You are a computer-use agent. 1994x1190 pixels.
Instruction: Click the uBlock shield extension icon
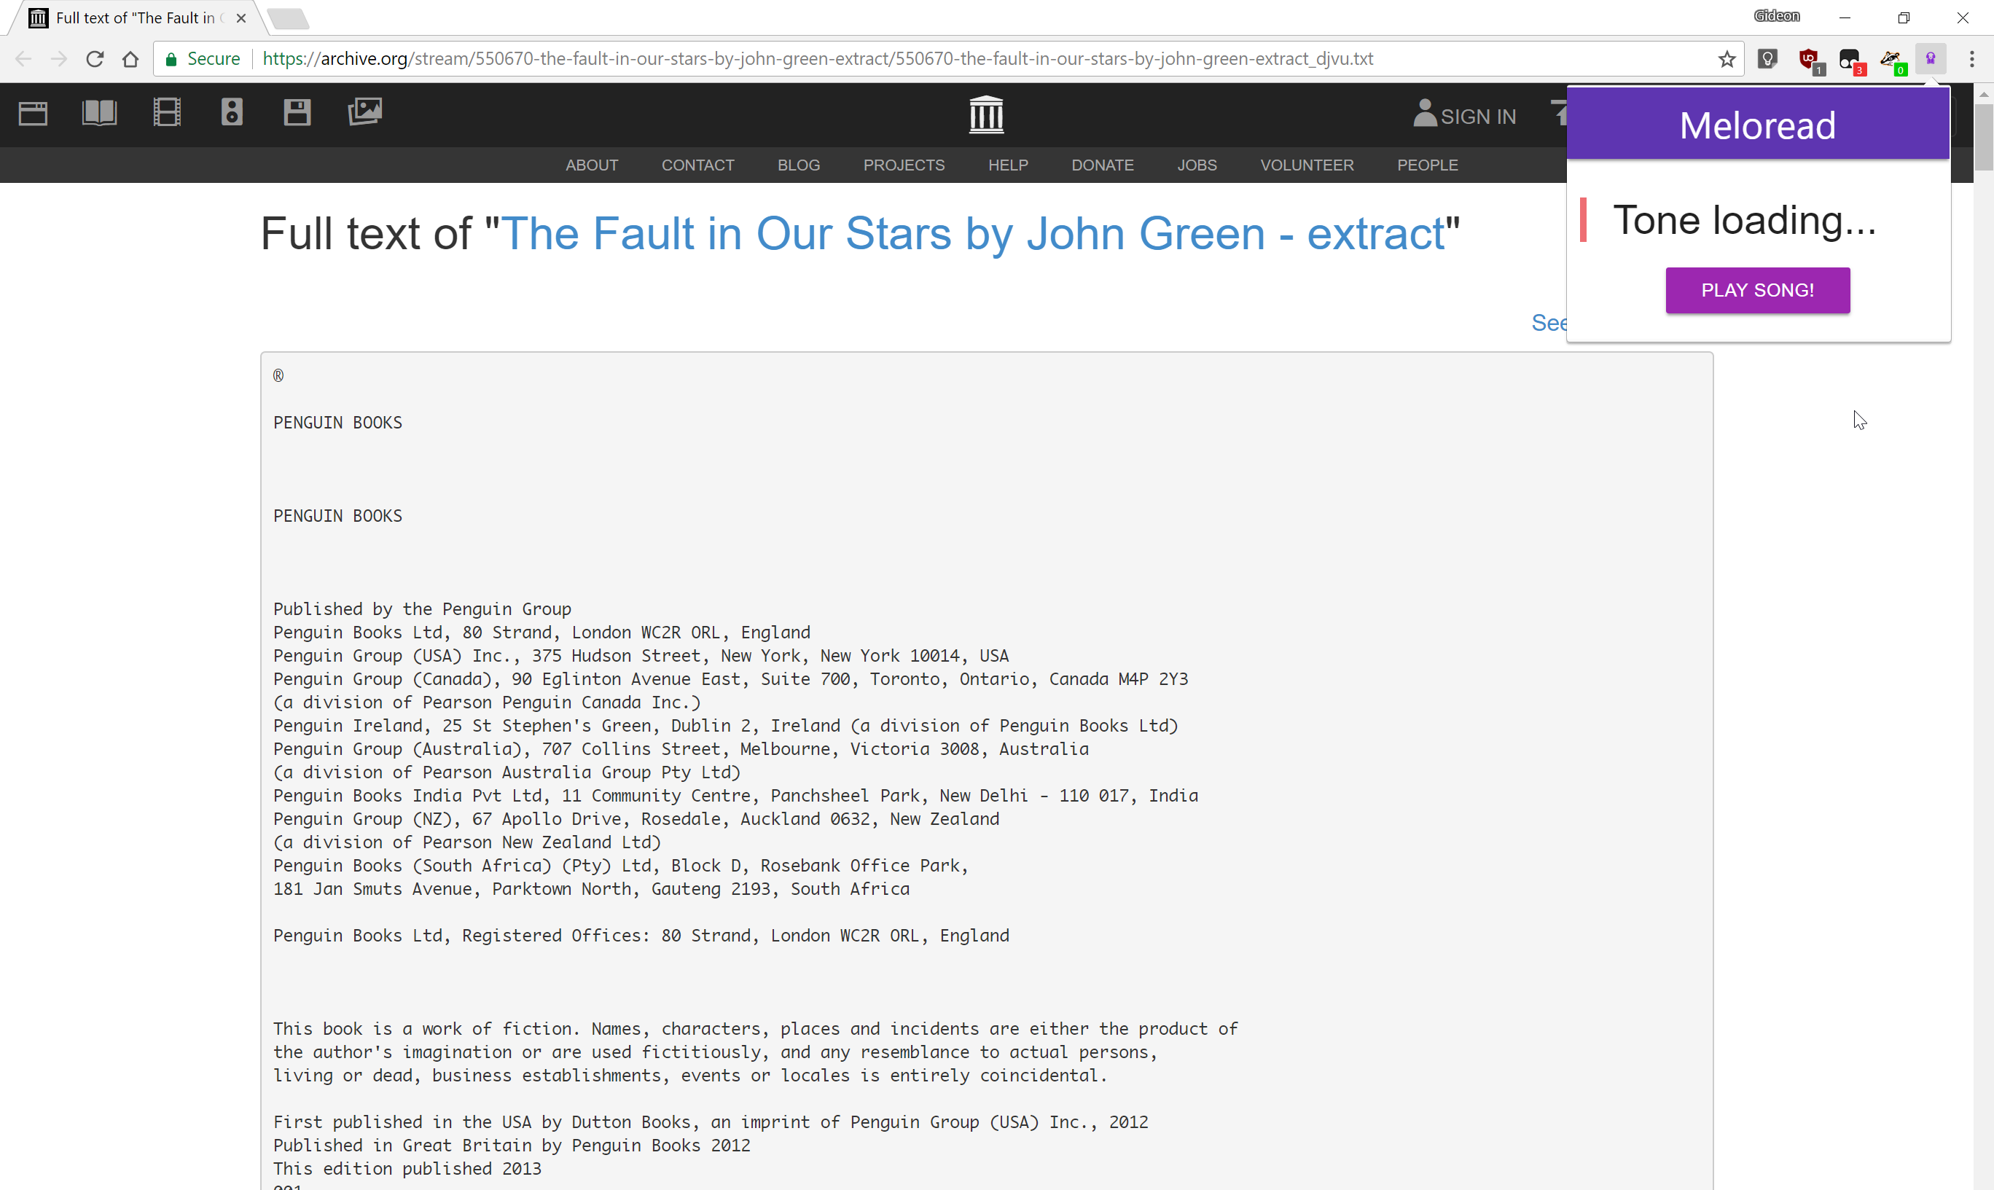click(1809, 59)
